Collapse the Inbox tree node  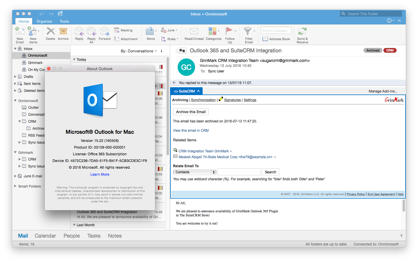point(15,49)
